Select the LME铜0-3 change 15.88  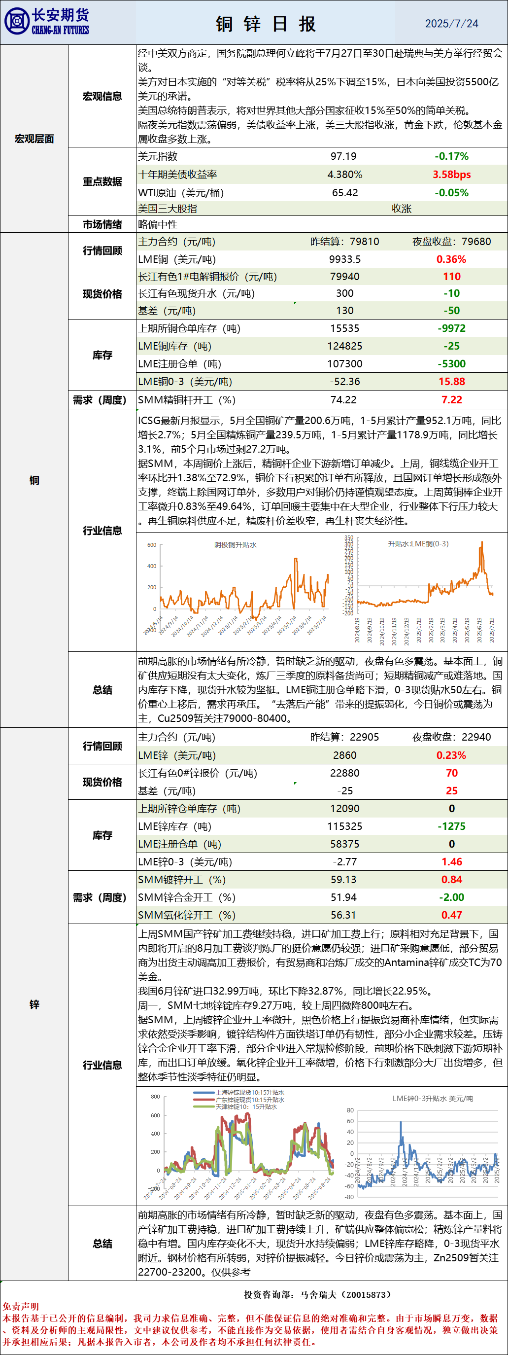point(452,382)
